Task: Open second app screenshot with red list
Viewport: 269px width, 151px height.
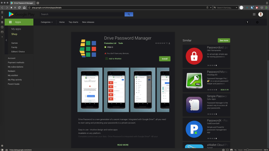Action: coord(116,90)
